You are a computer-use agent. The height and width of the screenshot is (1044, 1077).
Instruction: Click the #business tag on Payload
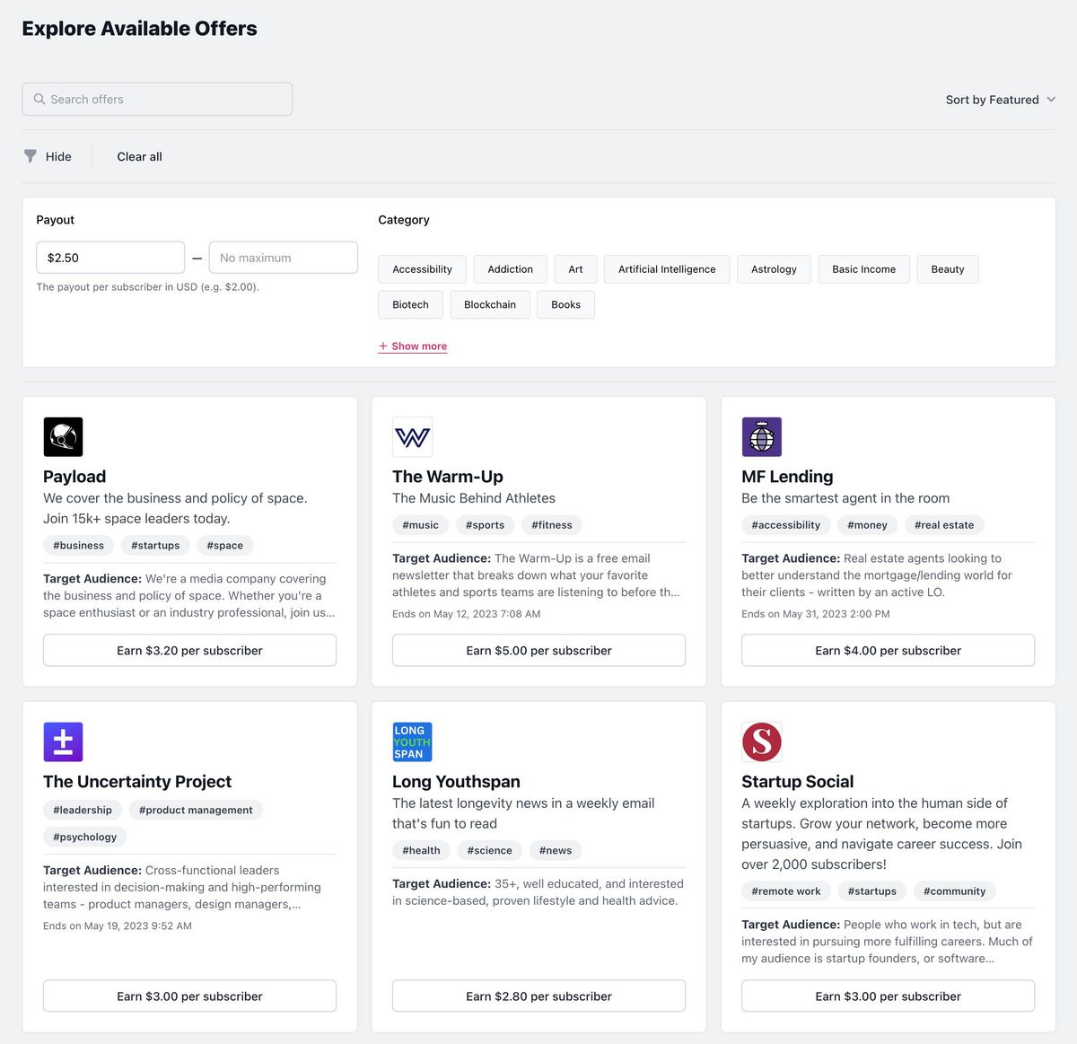(x=78, y=546)
